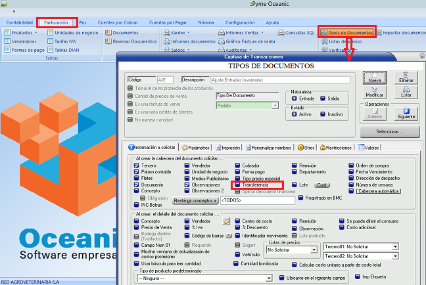
Task: Click the Cabecera automática link
Action: pos(379,191)
